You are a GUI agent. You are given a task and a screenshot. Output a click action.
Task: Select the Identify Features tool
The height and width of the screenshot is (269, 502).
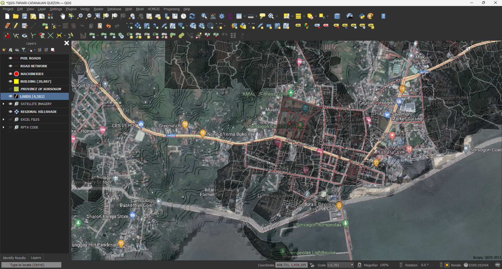pyautogui.click(x=204, y=16)
